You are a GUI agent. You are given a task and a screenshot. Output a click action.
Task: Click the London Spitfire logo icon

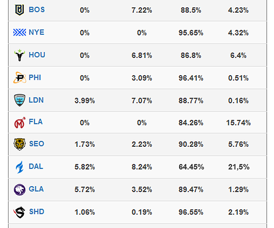click(x=20, y=100)
